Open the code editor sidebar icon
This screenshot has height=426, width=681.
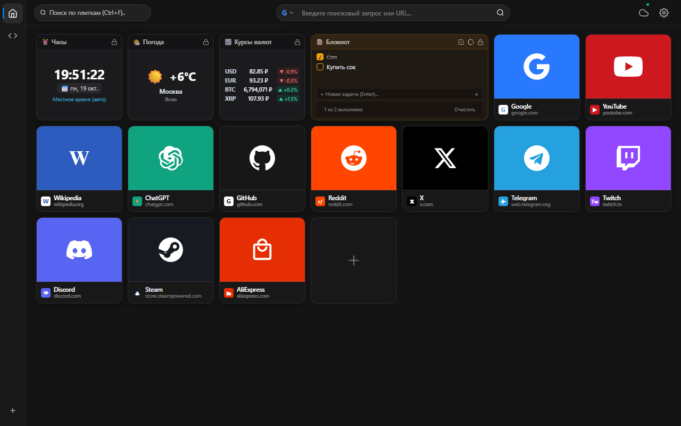point(13,36)
